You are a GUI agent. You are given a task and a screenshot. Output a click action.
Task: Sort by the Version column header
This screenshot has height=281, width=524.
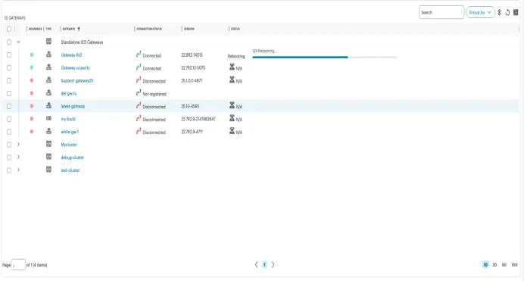[x=189, y=29]
